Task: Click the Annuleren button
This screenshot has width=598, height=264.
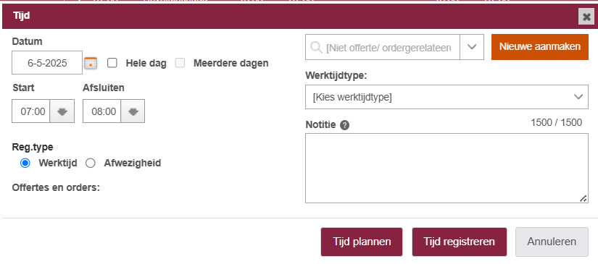Action: (x=552, y=242)
